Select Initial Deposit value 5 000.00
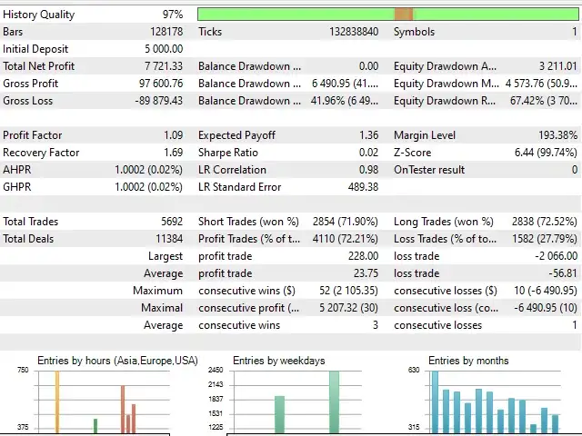This screenshot has height=436, width=582. point(164,49)
